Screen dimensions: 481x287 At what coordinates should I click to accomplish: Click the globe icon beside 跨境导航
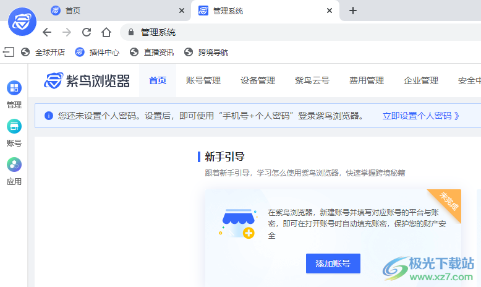[189, 52]
